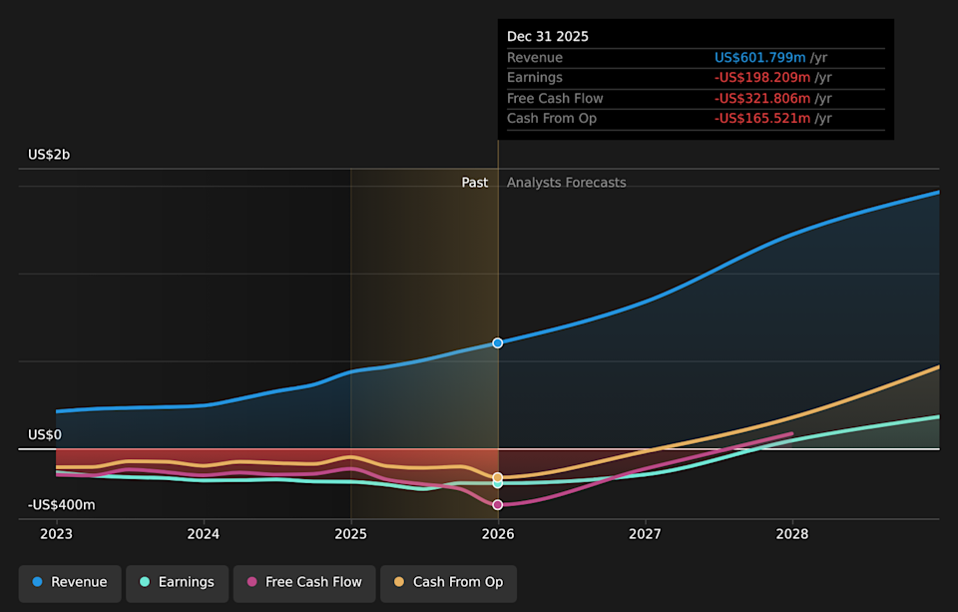Click the 2027 year label on the axis

click(645, 534)
